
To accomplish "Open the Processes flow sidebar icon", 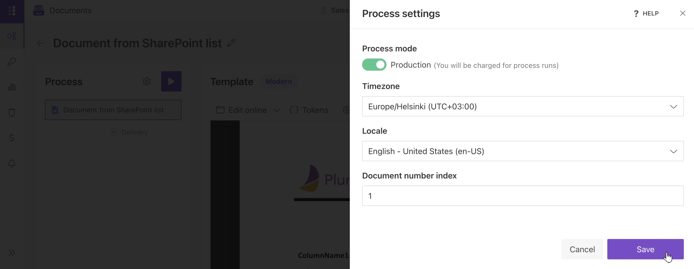I will point(12,36).
